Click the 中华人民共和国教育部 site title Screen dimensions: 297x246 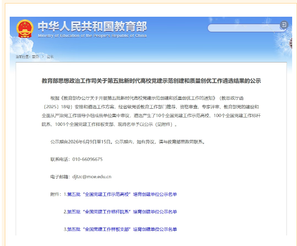(x=92, y=26)
